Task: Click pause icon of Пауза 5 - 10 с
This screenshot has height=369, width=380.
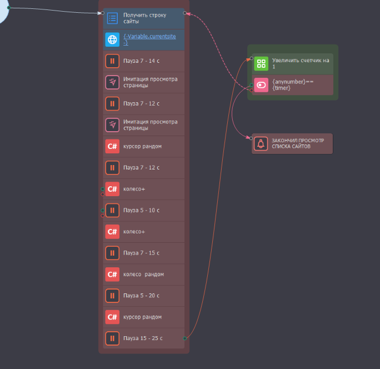Action: coord(112,210)
